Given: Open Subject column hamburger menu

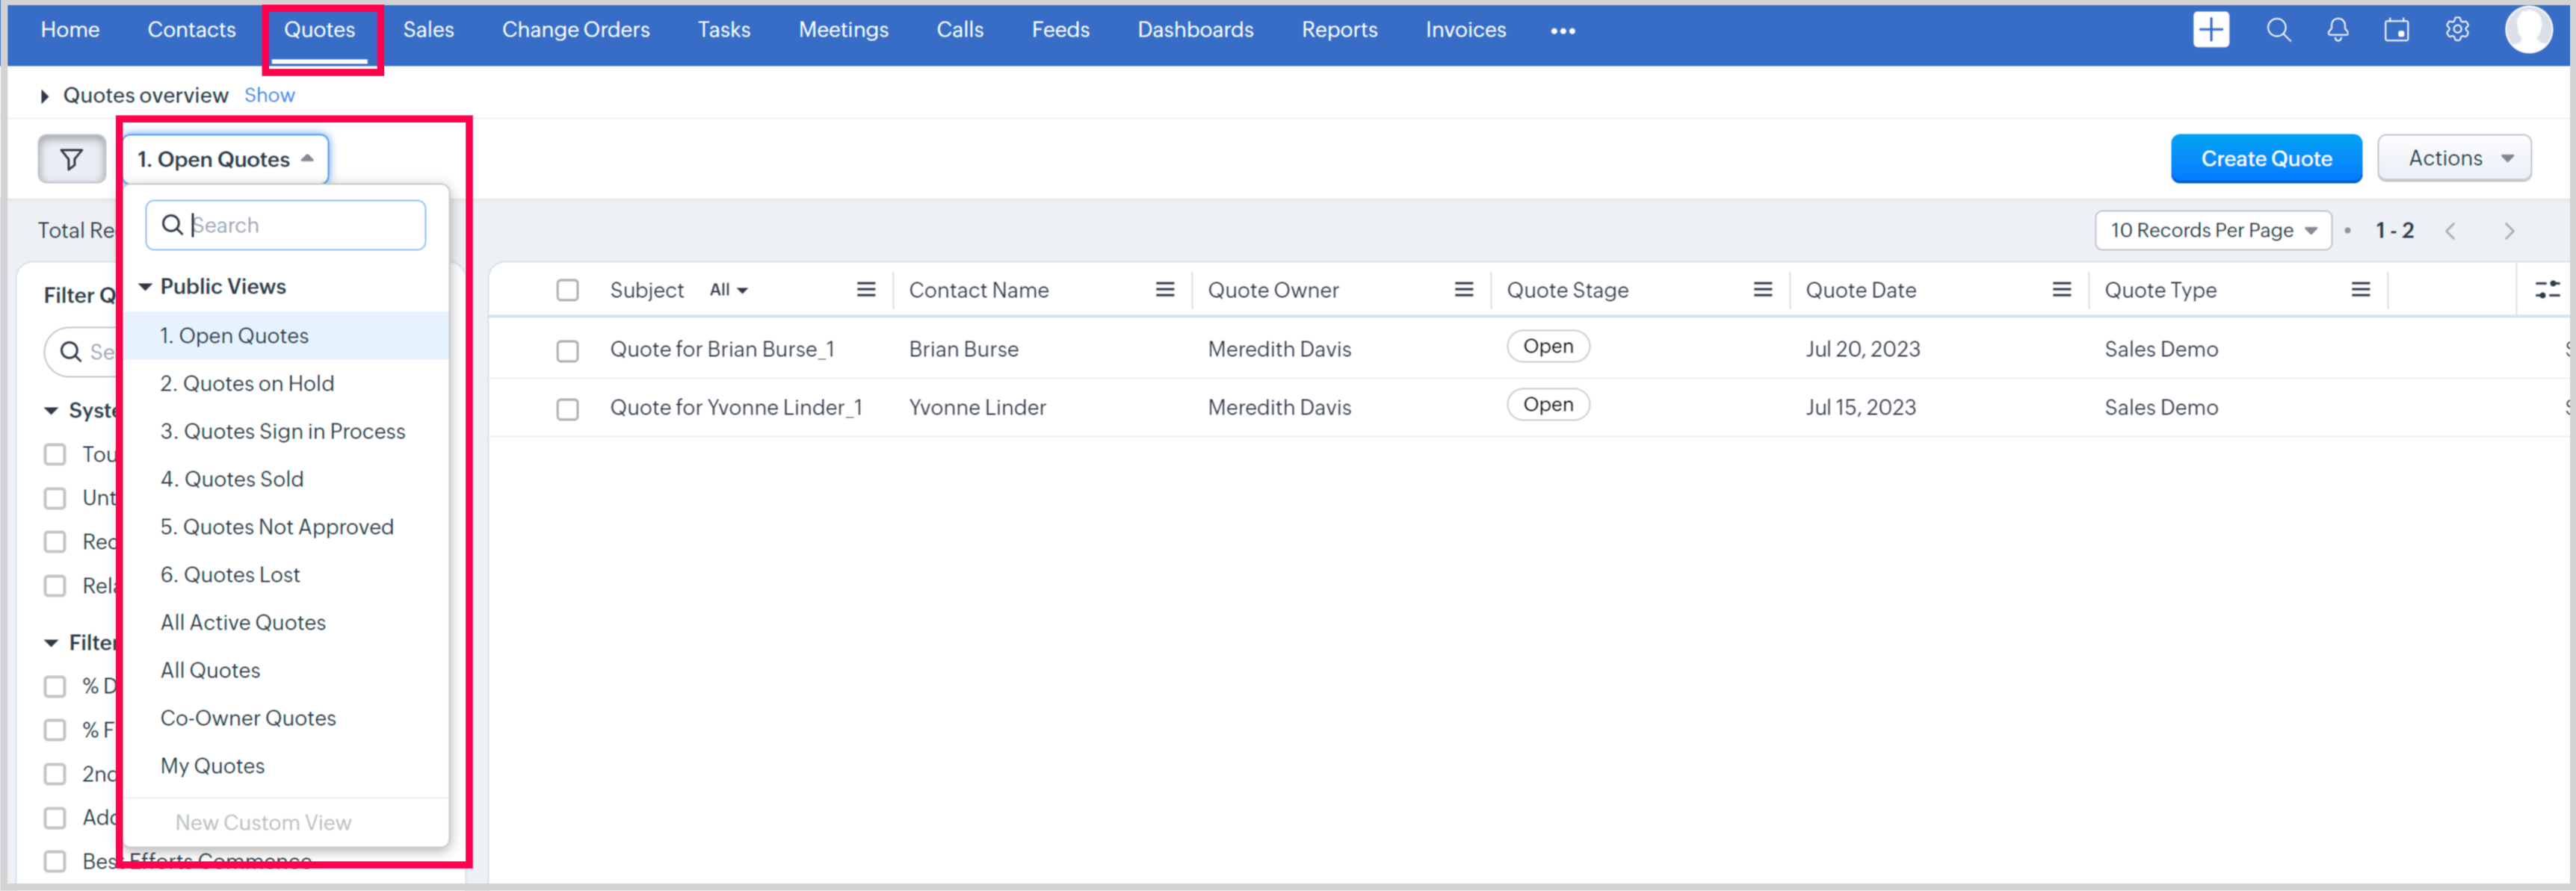Looking at the screenshot, I should point(865,290).
